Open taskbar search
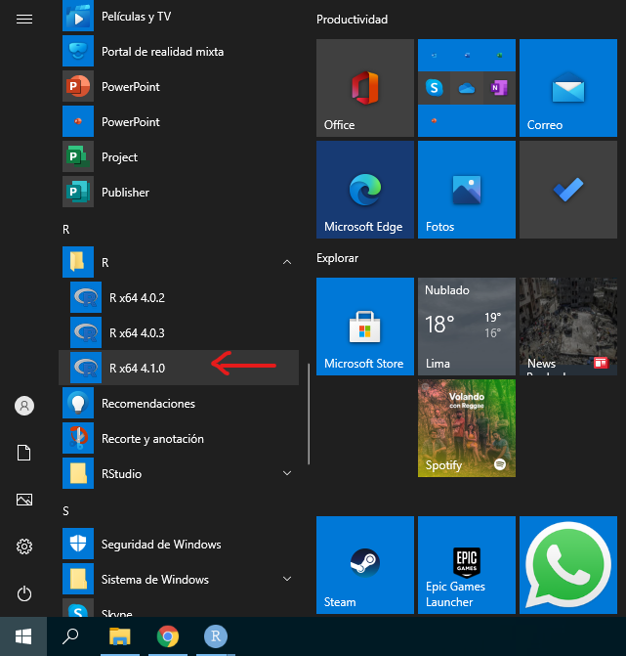The height and width of the screenshot is (656, 626). 70,636
